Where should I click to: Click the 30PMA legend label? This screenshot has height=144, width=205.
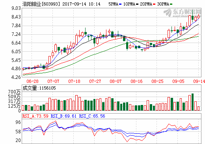point(163,4)
